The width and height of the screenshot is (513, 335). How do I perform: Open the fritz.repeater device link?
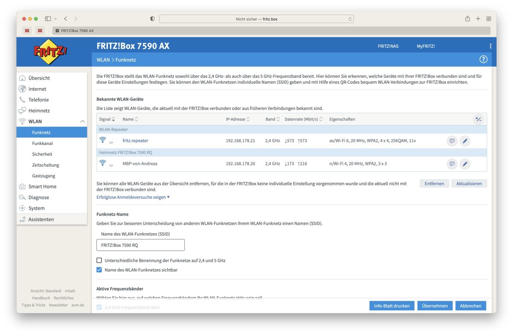pos(135,140)
